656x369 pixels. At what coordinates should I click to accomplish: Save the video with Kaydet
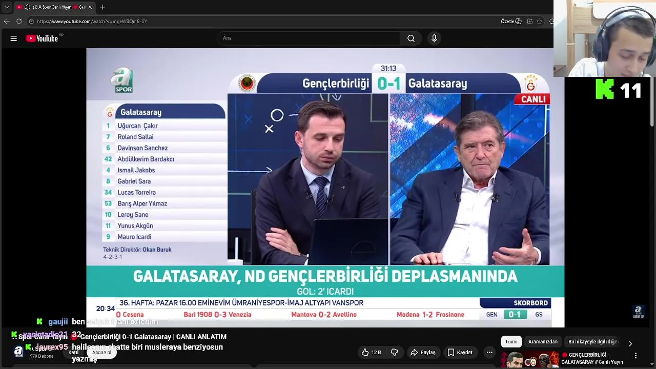click(460, 353)
